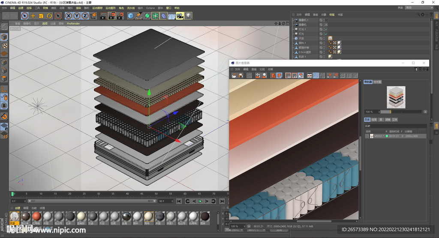Activate the Scale tool

point(41,16)
